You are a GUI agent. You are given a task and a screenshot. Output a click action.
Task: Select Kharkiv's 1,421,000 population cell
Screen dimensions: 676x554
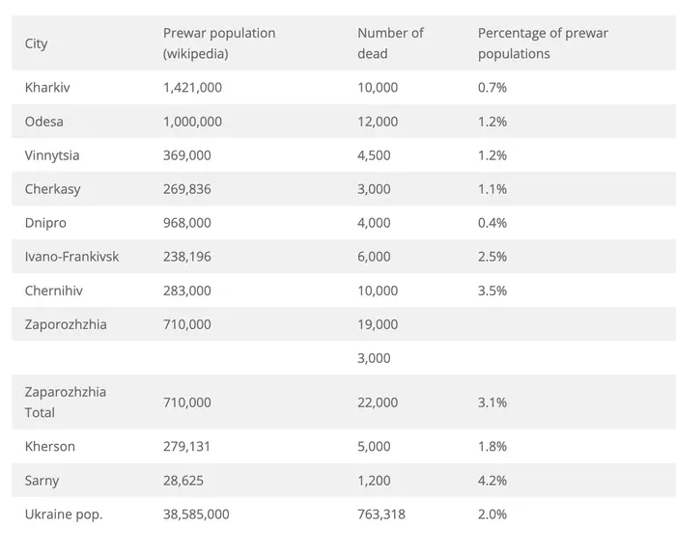[x=193, y=87]
